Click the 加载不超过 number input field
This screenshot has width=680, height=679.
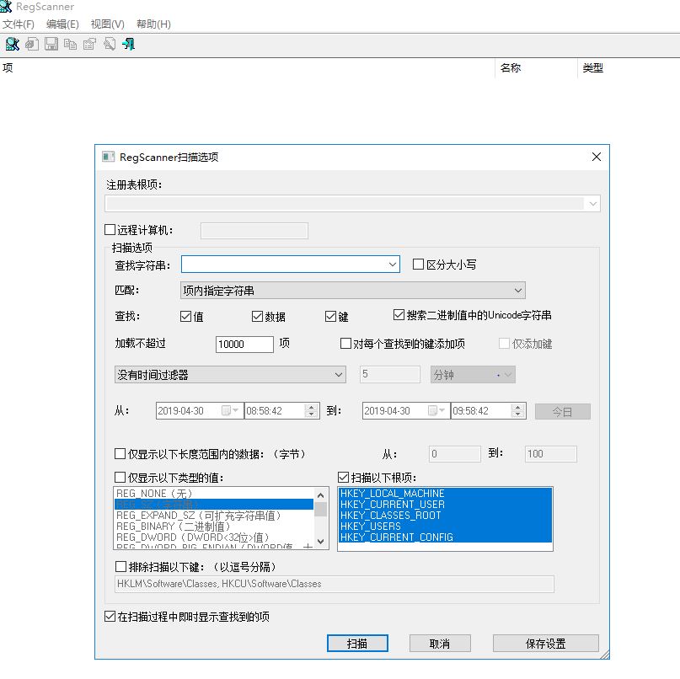(x=244, y=345)
